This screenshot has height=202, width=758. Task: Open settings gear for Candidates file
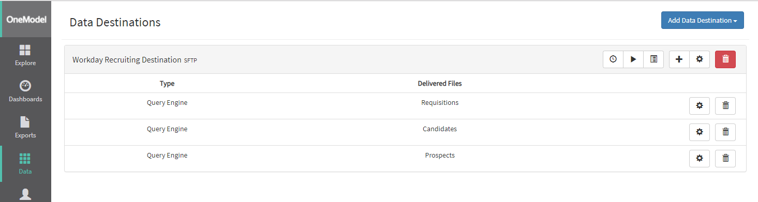(x=700, y=132)
